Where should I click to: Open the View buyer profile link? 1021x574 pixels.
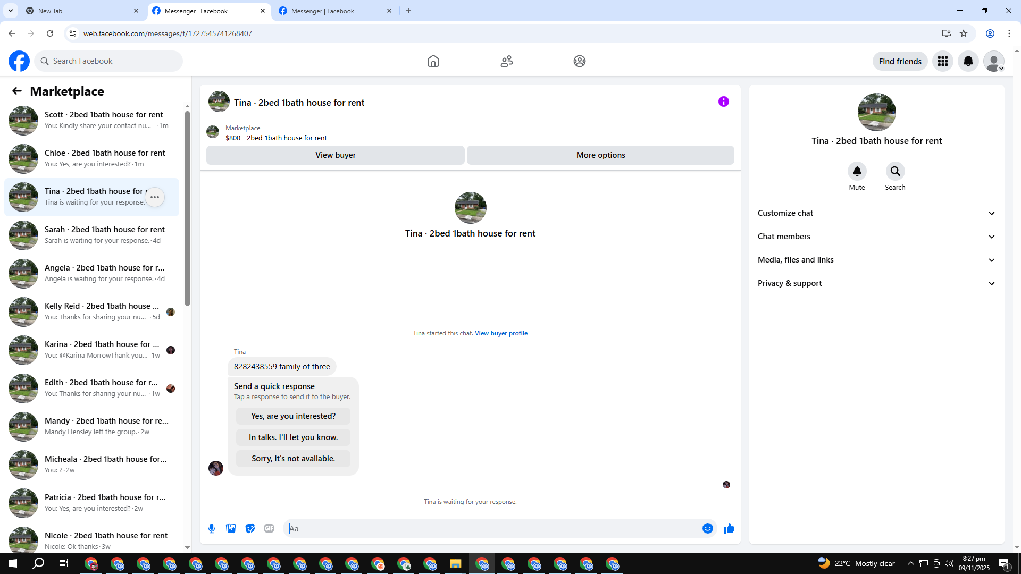point(501,333)
